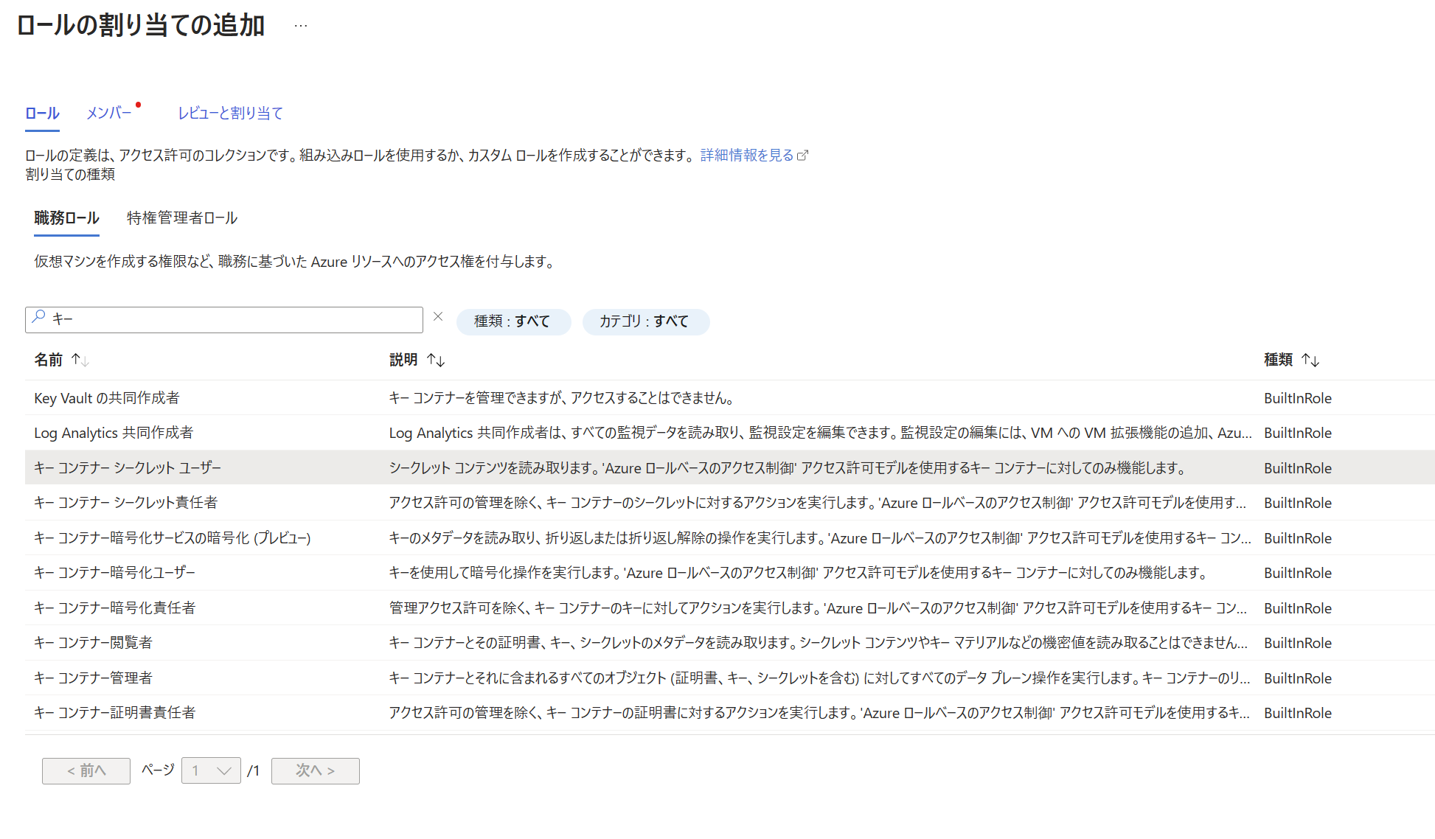Click the ellipsis more options icon beside the title

[301, 26]
